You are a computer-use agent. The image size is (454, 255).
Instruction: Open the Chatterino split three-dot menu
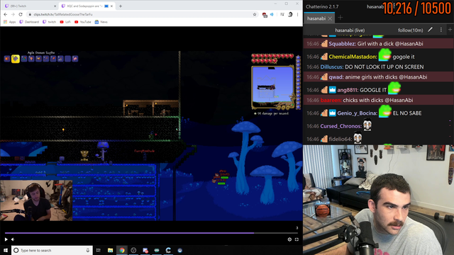(441, 30)
